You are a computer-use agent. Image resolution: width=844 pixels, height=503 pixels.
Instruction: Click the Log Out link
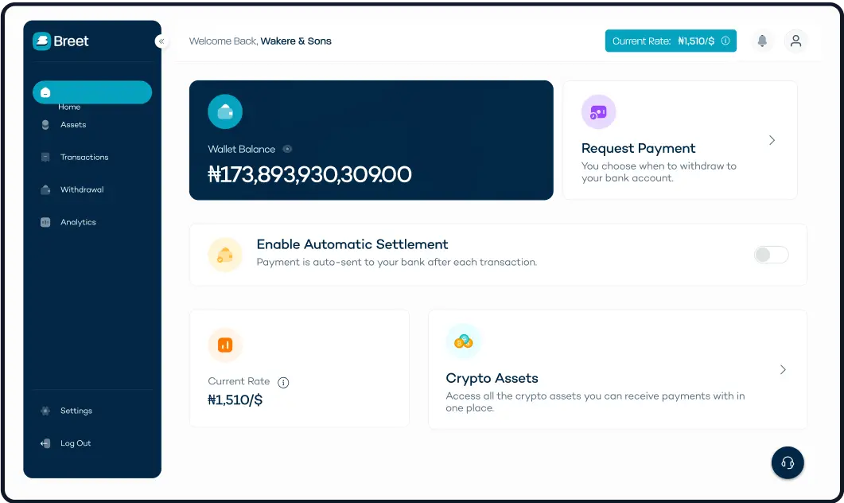[75, 443]
